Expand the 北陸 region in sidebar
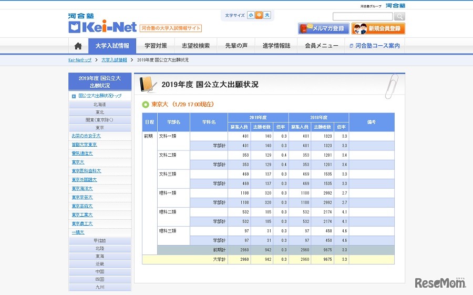Image resolution: width=473 pixels, height=295 pixels. 100,249
